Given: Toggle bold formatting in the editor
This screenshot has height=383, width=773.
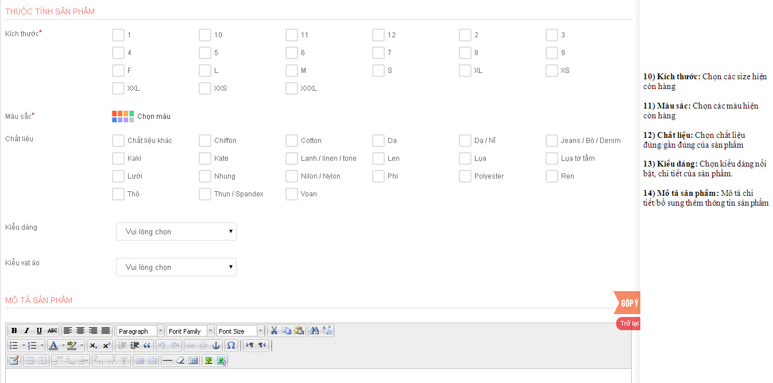Looking at the screenshot, I should 14,331.
